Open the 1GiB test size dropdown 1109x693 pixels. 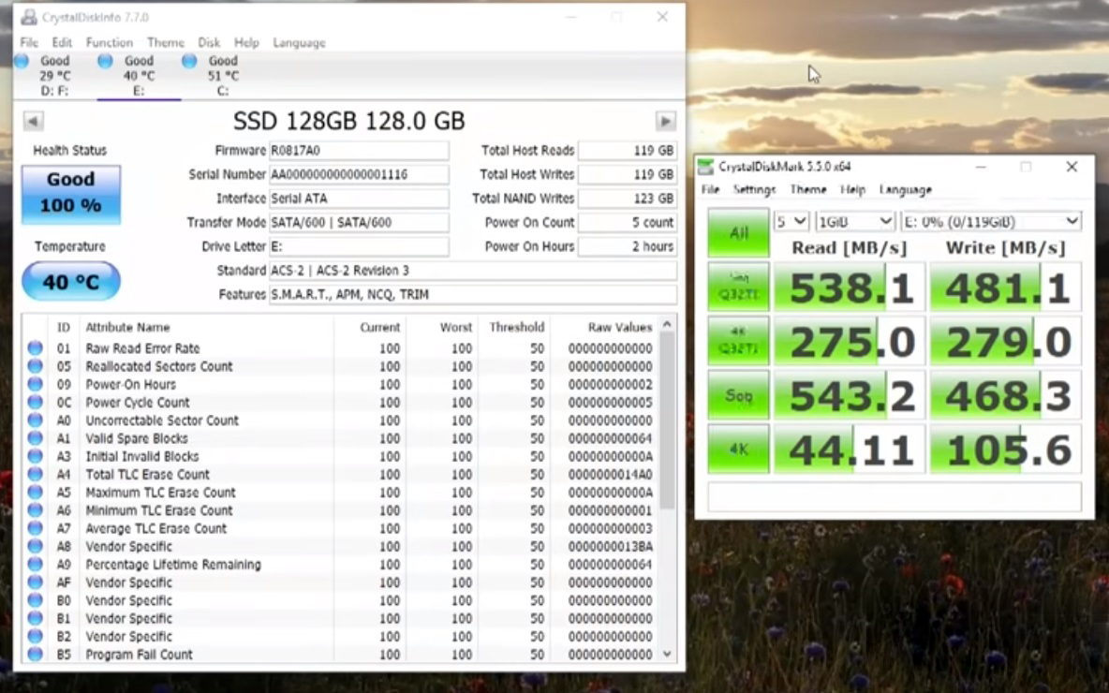[854, 221]
